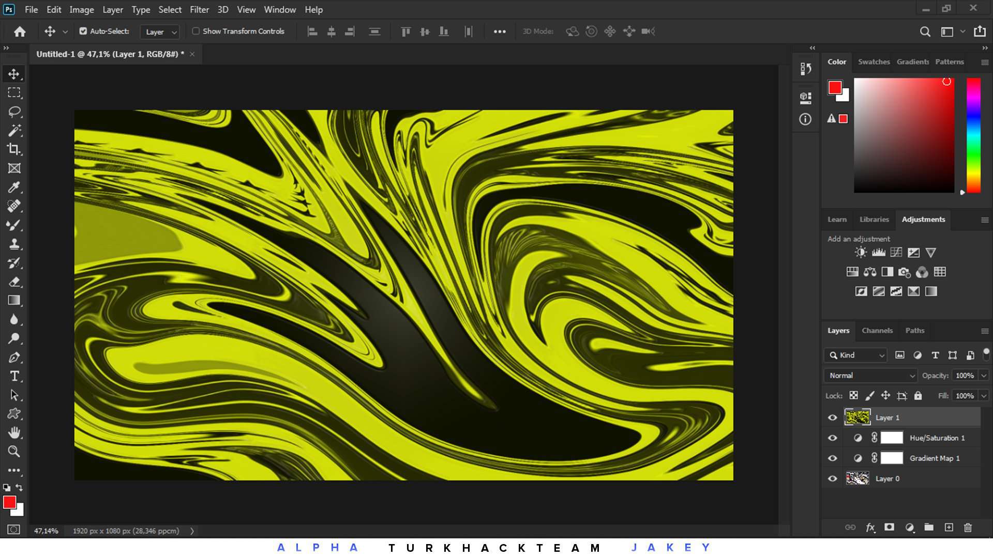Open Auto-Select Layer dropdown
The image size is (993, 558).
(160, 32)
